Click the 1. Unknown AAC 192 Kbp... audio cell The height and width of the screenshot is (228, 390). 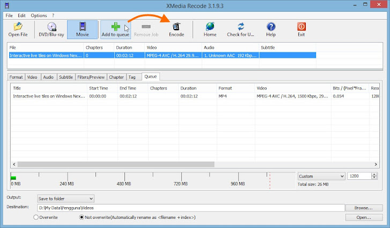point(230,55)
